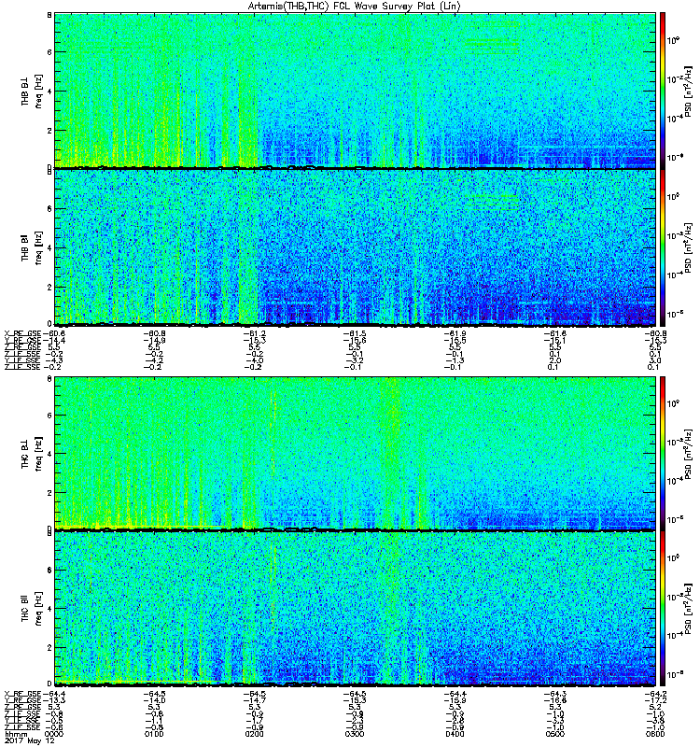Click inside the THC B⊥ spectrogram panel

point(355,453)
